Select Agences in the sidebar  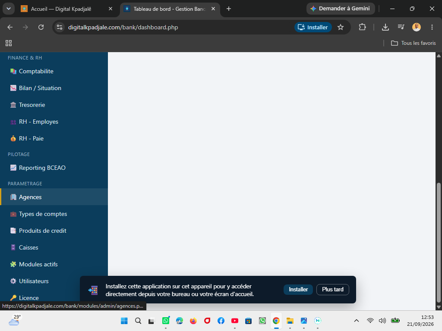tap(54, 197)
